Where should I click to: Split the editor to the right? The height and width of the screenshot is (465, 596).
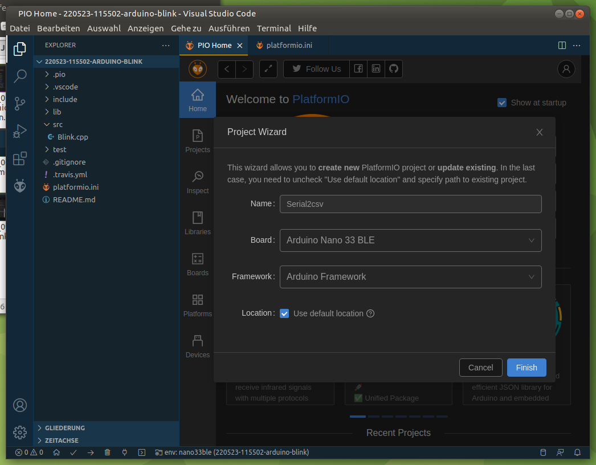(562, 45)
